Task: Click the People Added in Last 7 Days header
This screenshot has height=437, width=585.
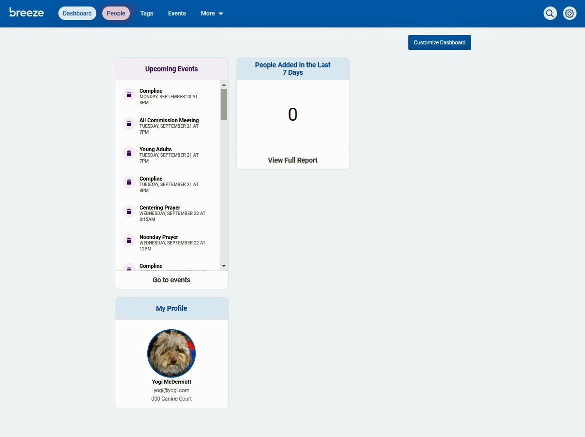Action: (293, 69)
